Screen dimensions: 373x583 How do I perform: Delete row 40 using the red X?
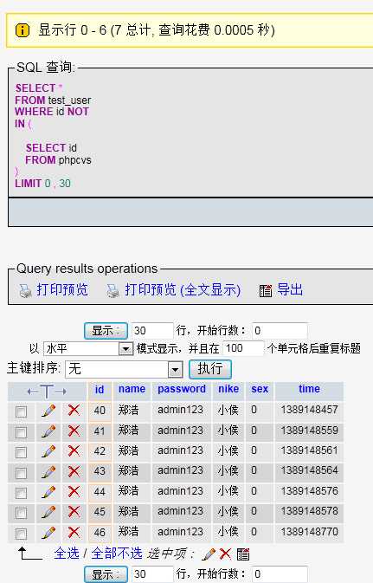click(x=74, y=411)
